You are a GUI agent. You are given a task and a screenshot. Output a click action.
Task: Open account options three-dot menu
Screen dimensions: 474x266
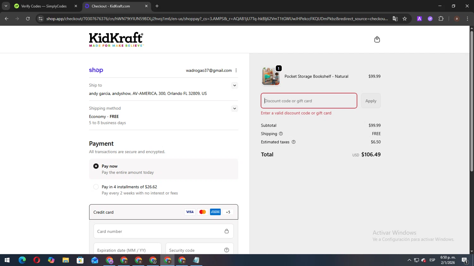coord(236,71)
